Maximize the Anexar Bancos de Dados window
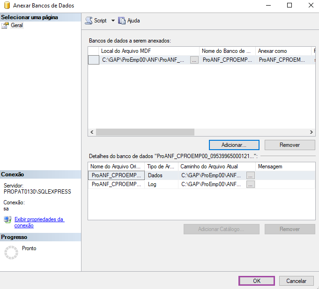This screenshot has width=319, height=289. pyautogui.click(x=289, y=5)
